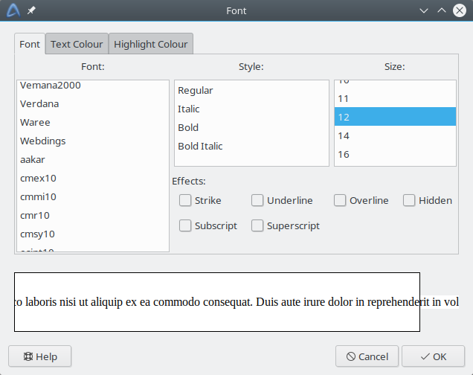Screen dimensions: 473x375
Task: Enable the Strike effect checkbox
Action: pos(185,200)
